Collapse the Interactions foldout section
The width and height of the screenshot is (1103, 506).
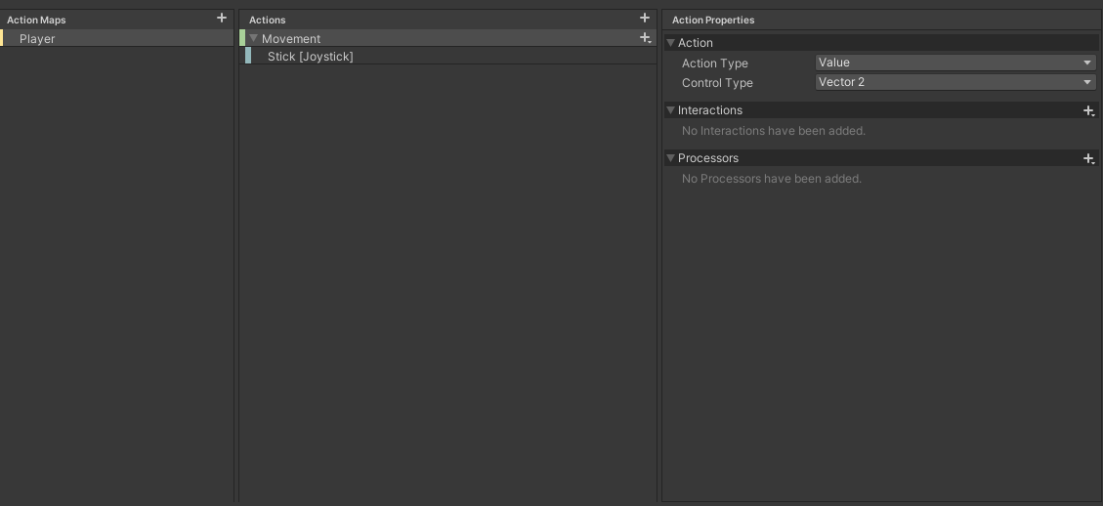coord(670,110)
